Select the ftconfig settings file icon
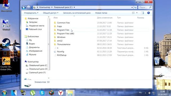Screen dimensions: 171x96 pos(55,51)
